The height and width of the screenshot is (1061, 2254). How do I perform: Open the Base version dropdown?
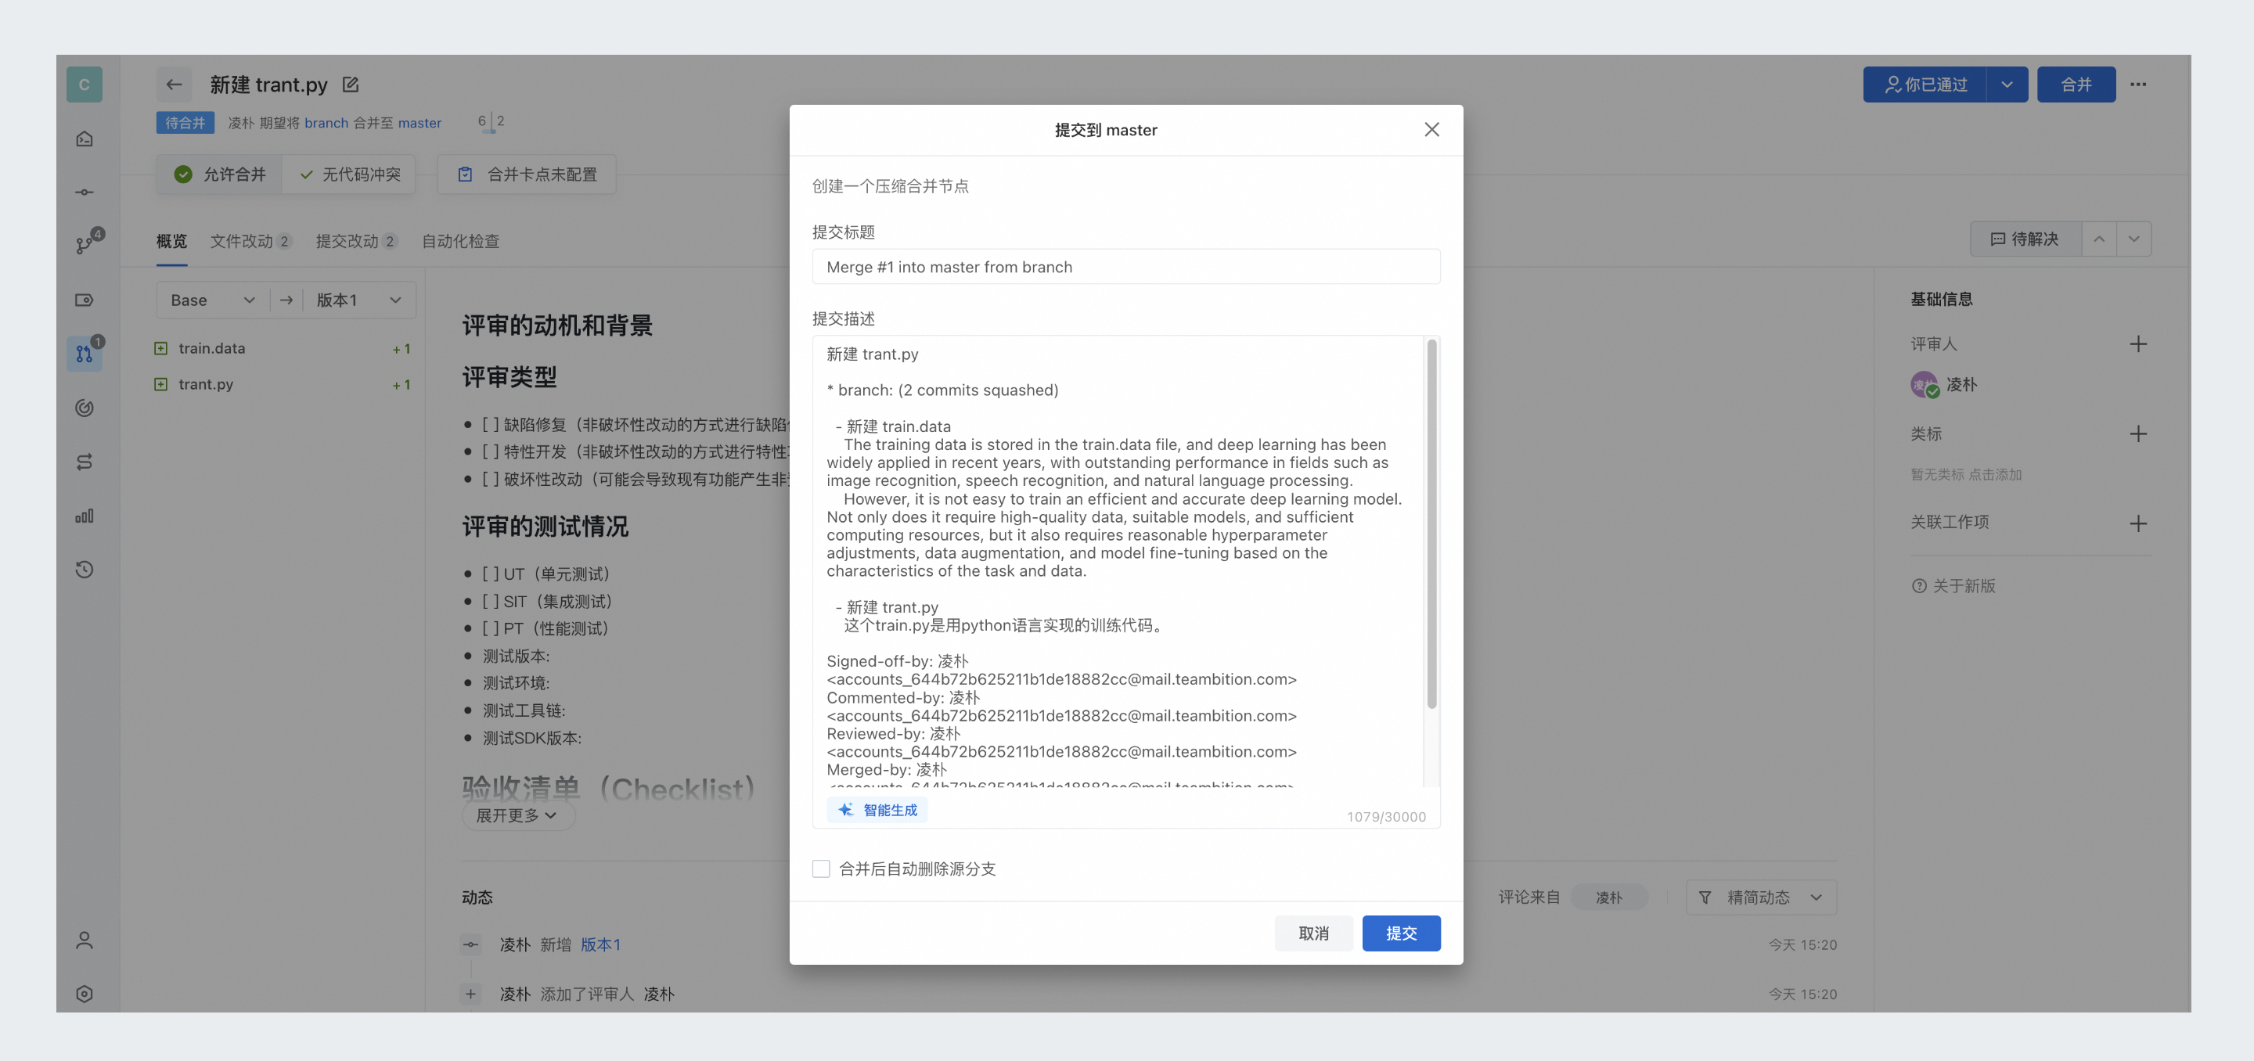pos(213,300)
